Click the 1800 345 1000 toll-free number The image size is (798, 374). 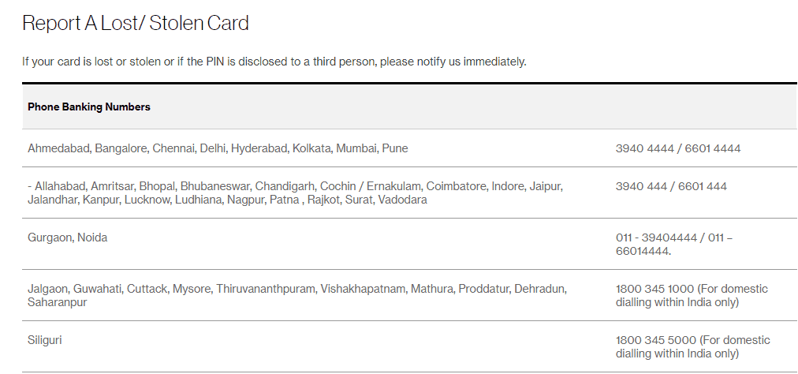click(654, 289)
